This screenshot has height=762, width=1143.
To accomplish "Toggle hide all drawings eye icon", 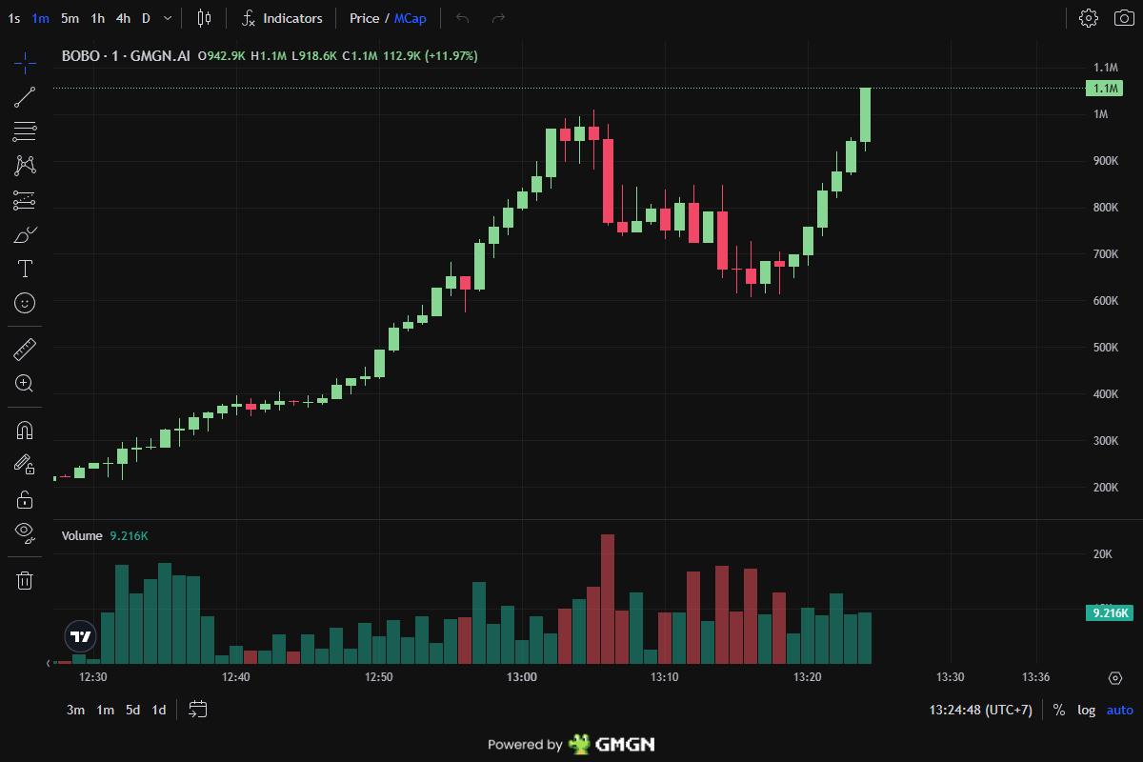I will pos(25,533).
